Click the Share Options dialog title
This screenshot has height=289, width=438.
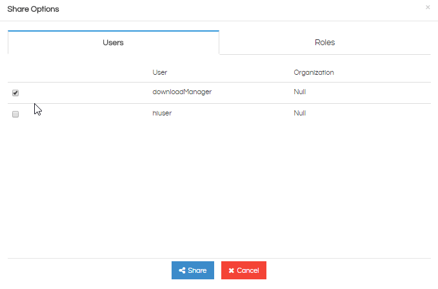[34, 9]
